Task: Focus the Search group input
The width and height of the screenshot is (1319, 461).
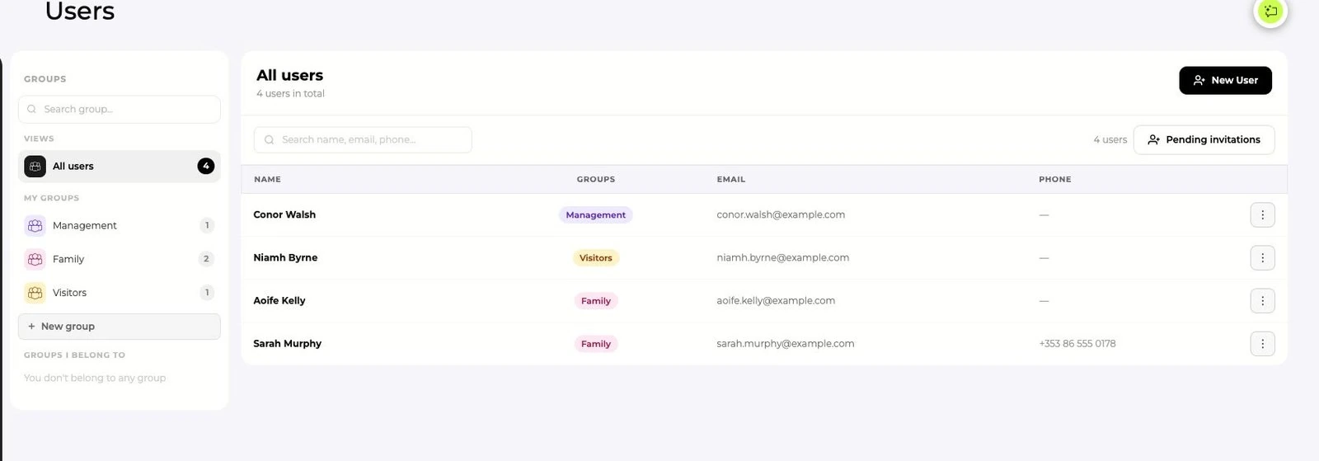Action: (x=120, y=109)
